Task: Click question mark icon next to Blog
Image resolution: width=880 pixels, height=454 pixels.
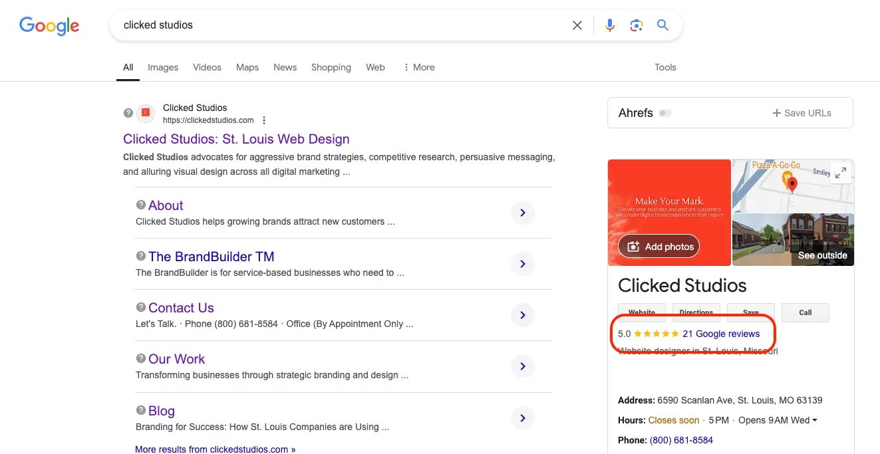Action: [x=141, y=410]
